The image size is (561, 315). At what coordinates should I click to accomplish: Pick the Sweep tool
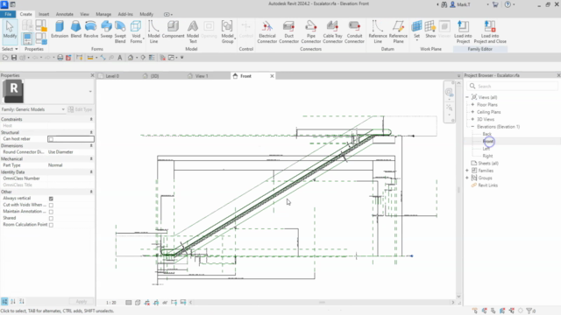point(106,30)
